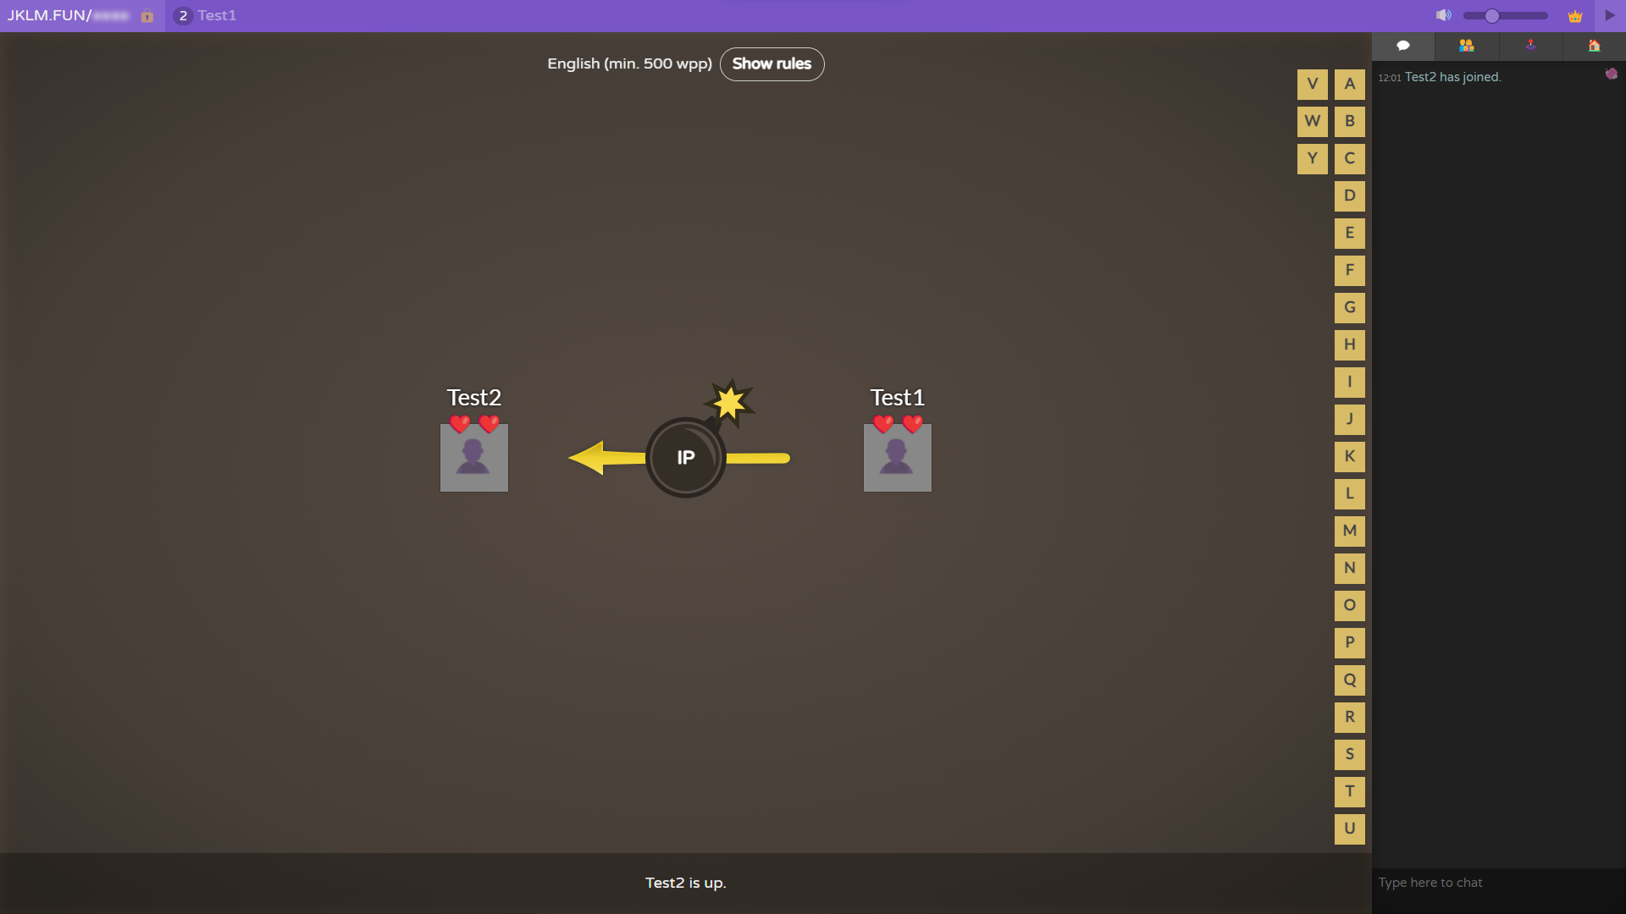
Task: Click the JKLM.FUN home link
Action: click(49, 16)
